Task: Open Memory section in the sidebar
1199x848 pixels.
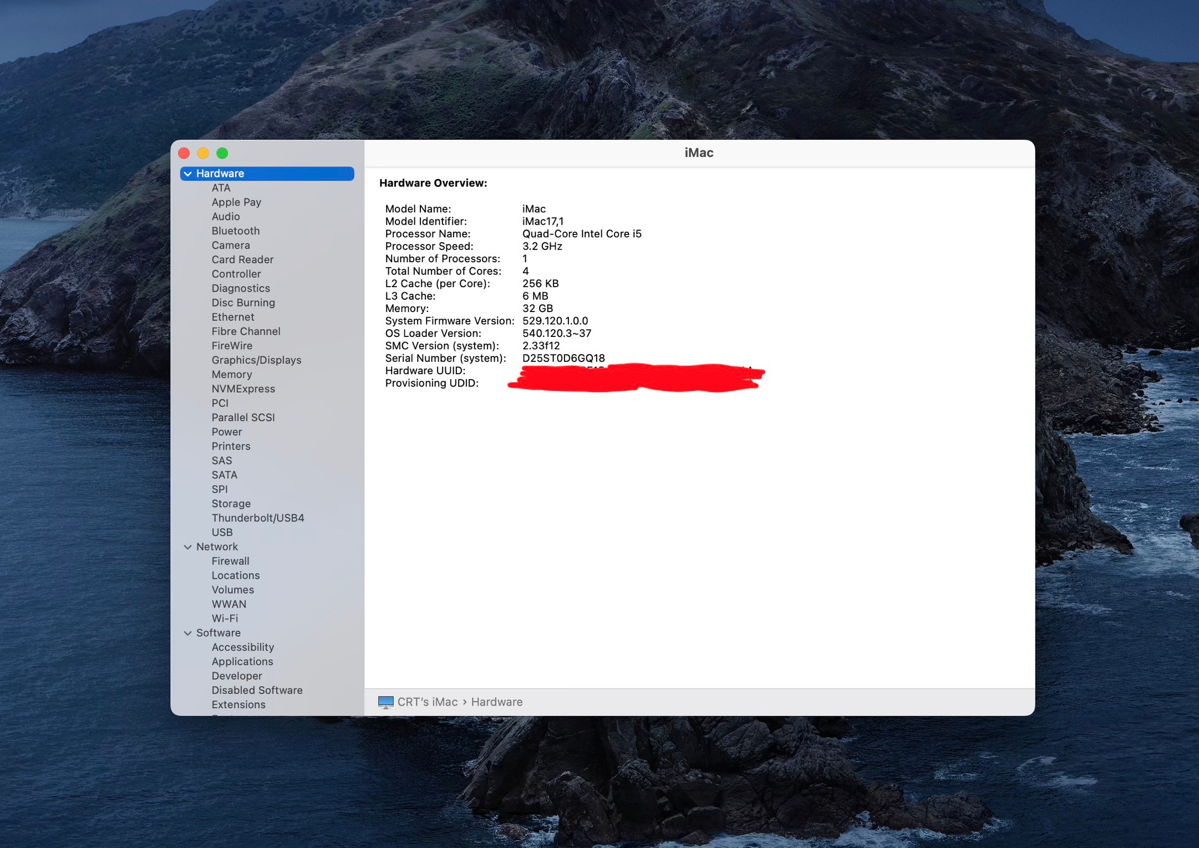Action: pos(232,375)
